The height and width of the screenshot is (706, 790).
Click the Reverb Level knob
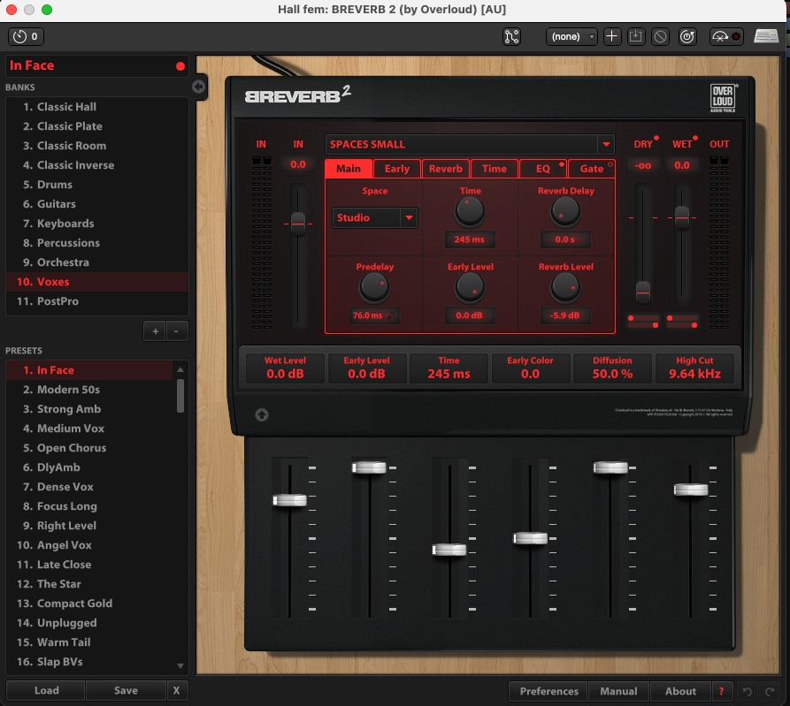coord(565,288)
